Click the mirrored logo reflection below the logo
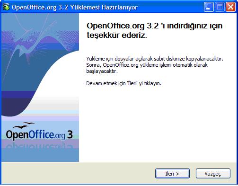This screenshot has width=238, height=186. pyautogui.click(x=39, y=146)
